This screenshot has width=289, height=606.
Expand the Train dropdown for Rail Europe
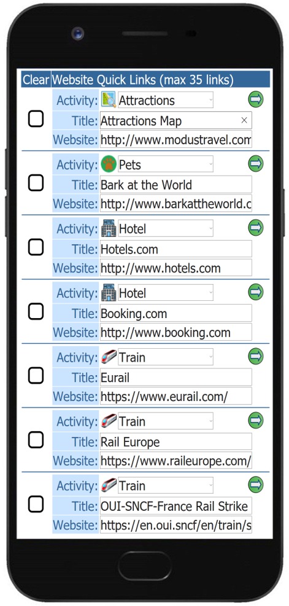click(x=166, y=421)
